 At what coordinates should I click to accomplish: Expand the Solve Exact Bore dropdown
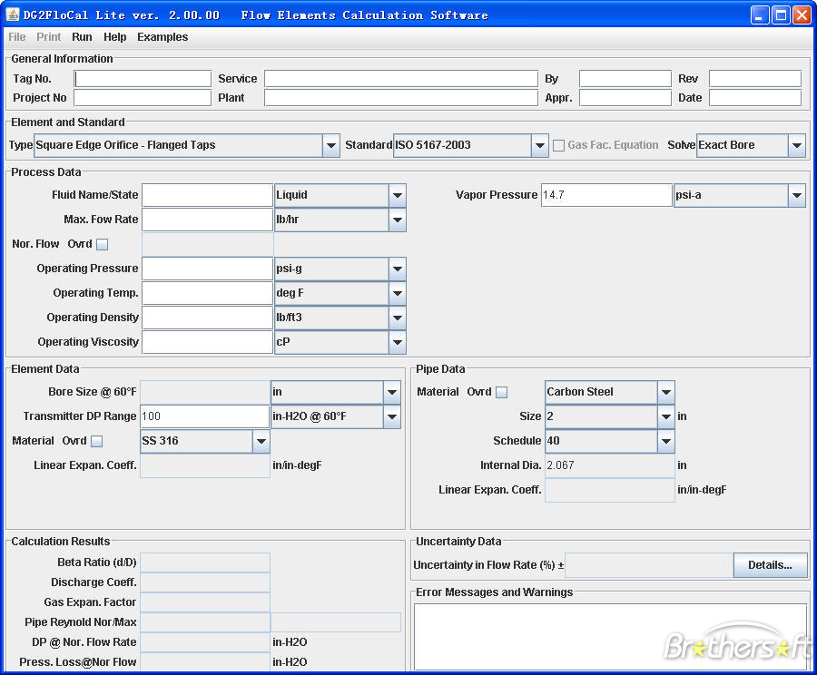click(x=797, y=145)
